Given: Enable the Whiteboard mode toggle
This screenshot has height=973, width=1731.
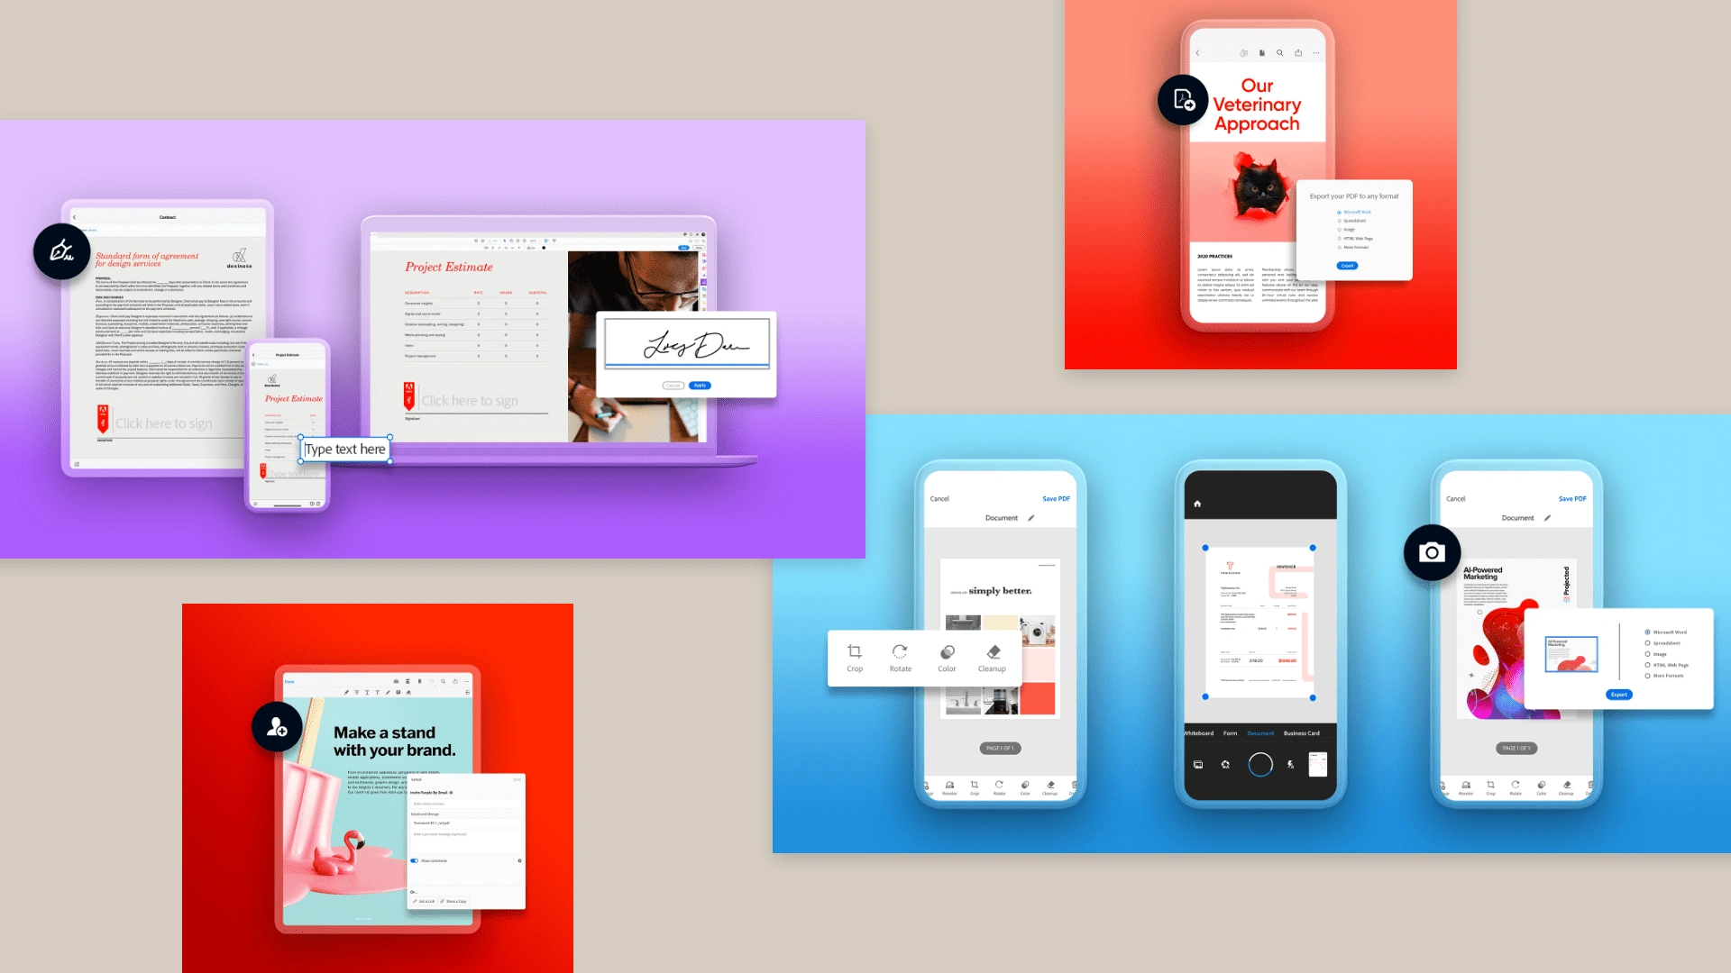Looking at the screenshot, I should click(x=1196, y=734).
